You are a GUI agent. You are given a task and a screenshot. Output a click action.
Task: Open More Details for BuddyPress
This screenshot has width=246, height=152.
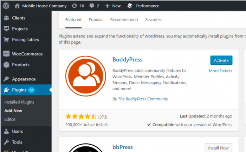click(220, 71)
